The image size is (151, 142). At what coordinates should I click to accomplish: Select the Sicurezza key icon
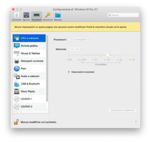48,15
